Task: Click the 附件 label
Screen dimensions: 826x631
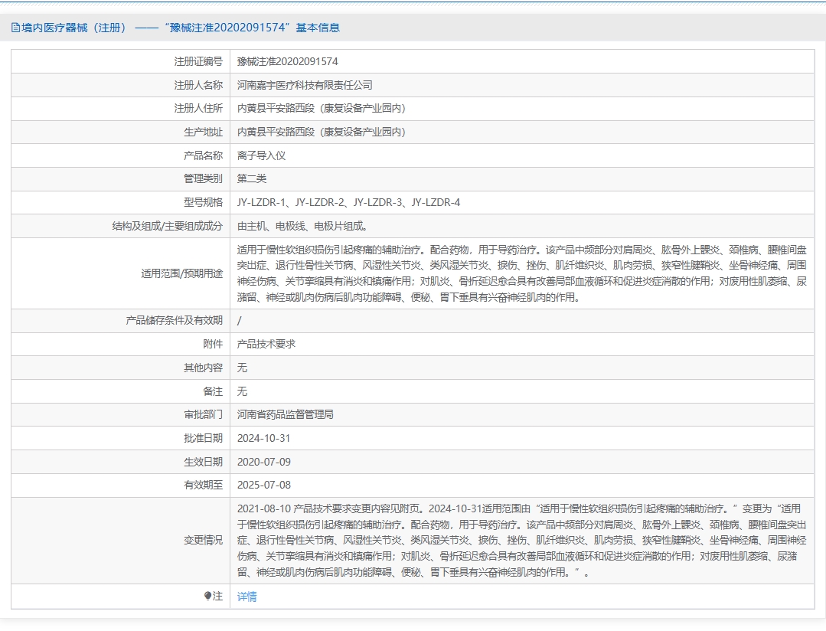Action: (213, 344)
